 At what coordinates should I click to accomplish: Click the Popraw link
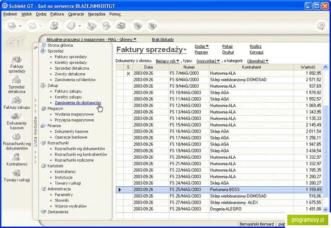(201, 52)
